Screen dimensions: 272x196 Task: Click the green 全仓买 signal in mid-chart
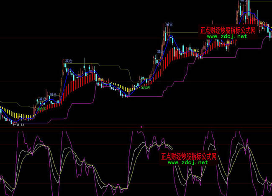coord(146,88)
